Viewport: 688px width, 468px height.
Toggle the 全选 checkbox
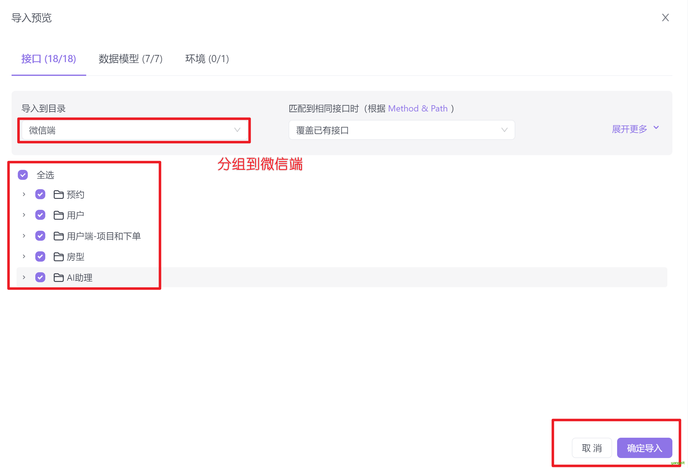coord(23,175)
